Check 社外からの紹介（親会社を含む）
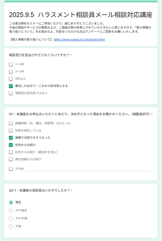Image resolution: width=162 pixels, height=241 pixels. (11, 152)
